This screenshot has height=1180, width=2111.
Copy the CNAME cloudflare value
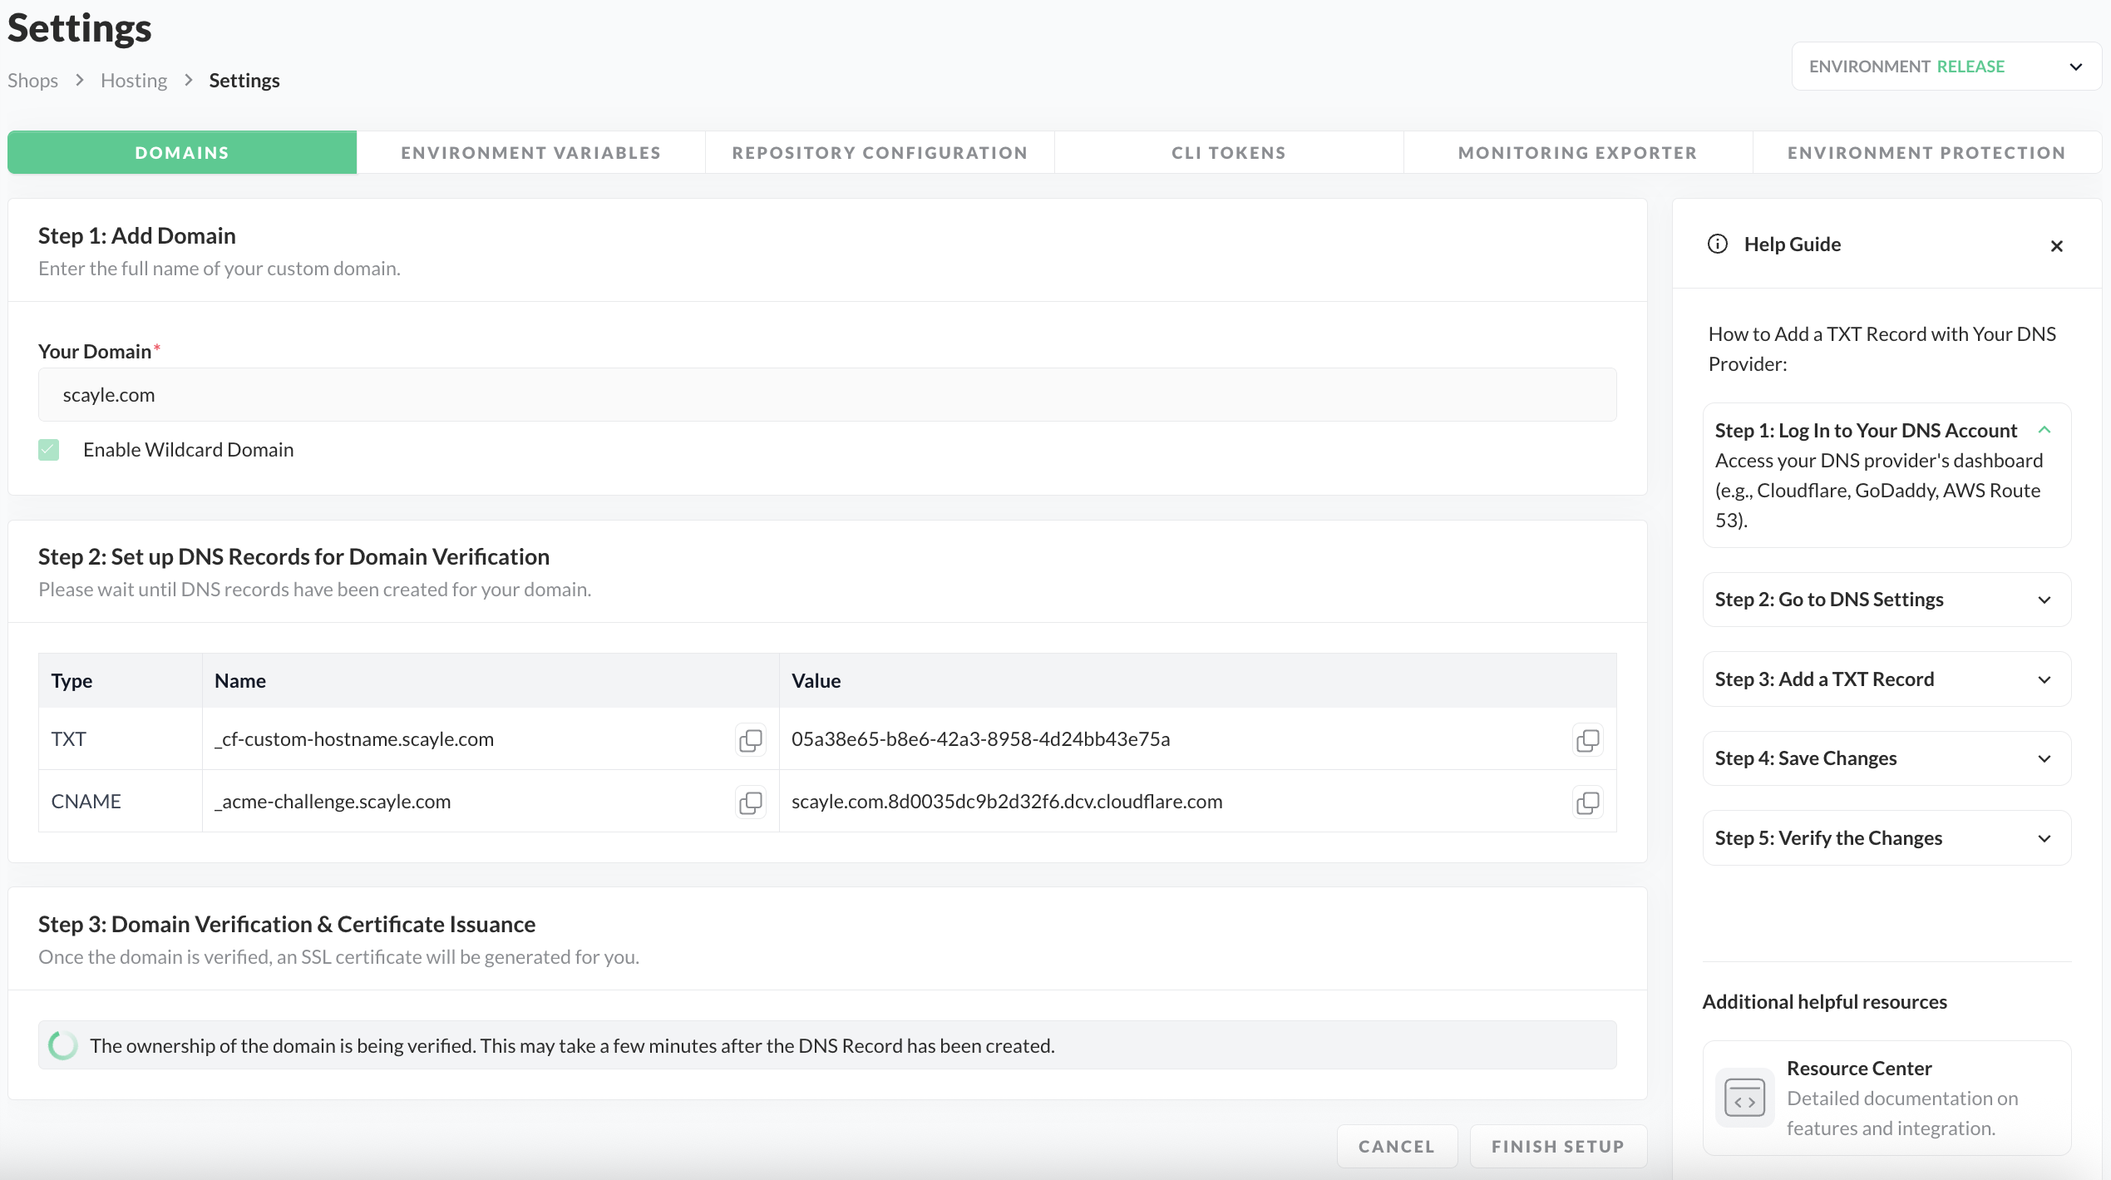pos(1587,802)
